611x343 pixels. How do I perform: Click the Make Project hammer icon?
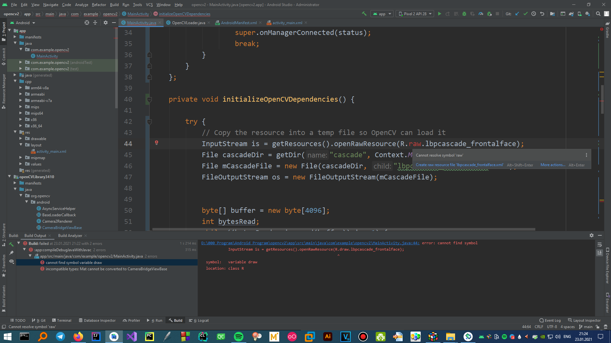tap(364, 14)
